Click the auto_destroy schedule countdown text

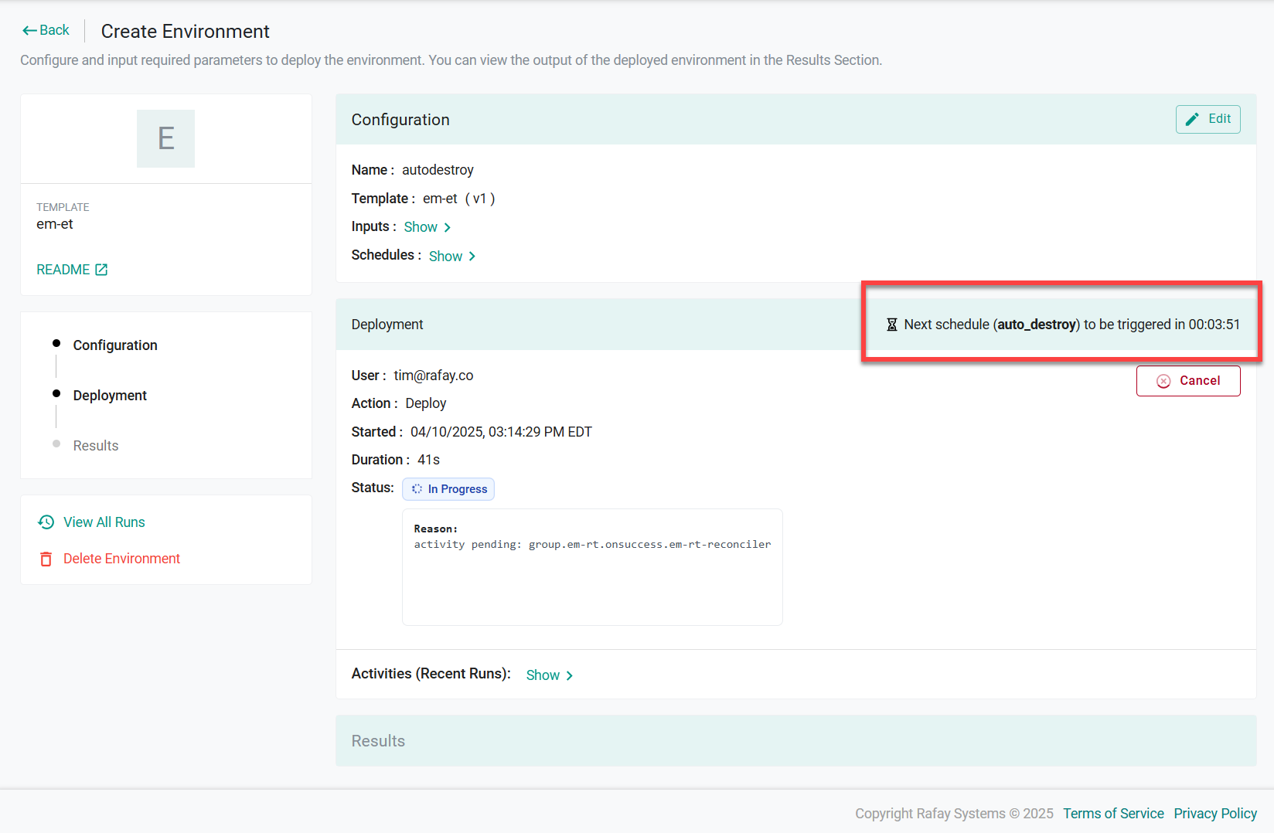pos(1071,325)
